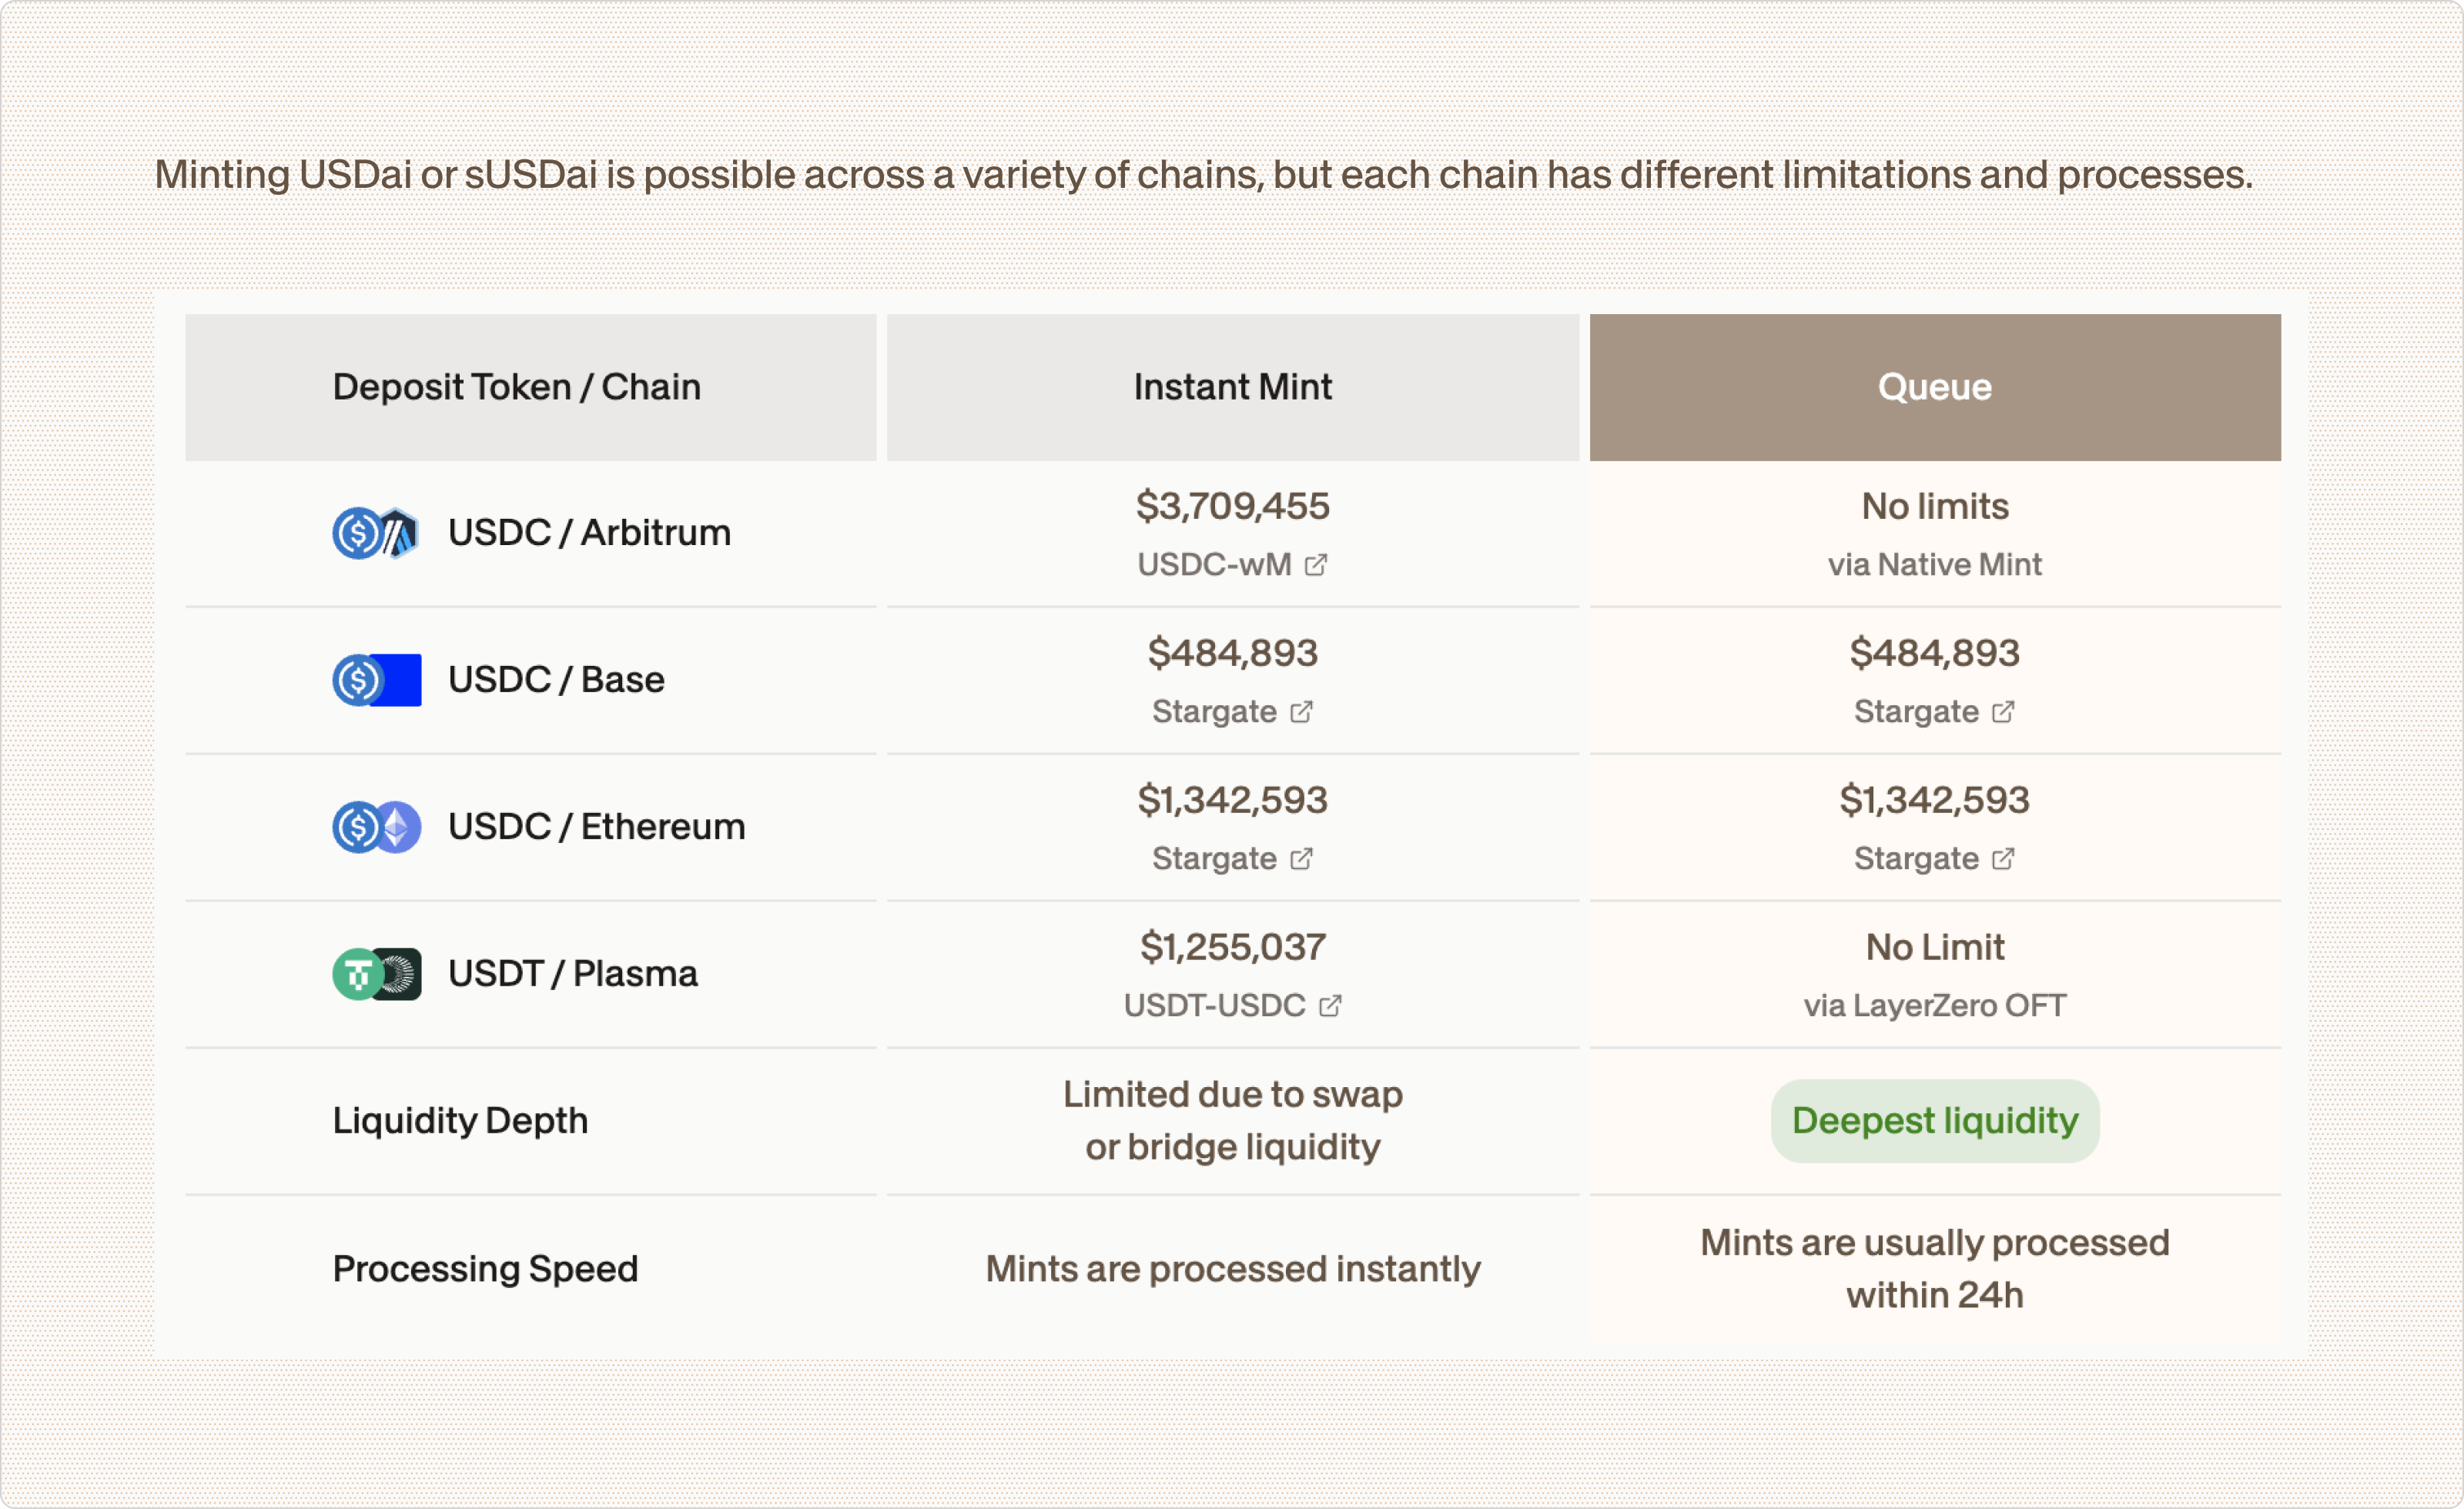Click external link icon next to USDC-wM

point(1316,565)
